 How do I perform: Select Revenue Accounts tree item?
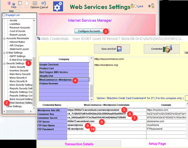click(x=20, y=27)
